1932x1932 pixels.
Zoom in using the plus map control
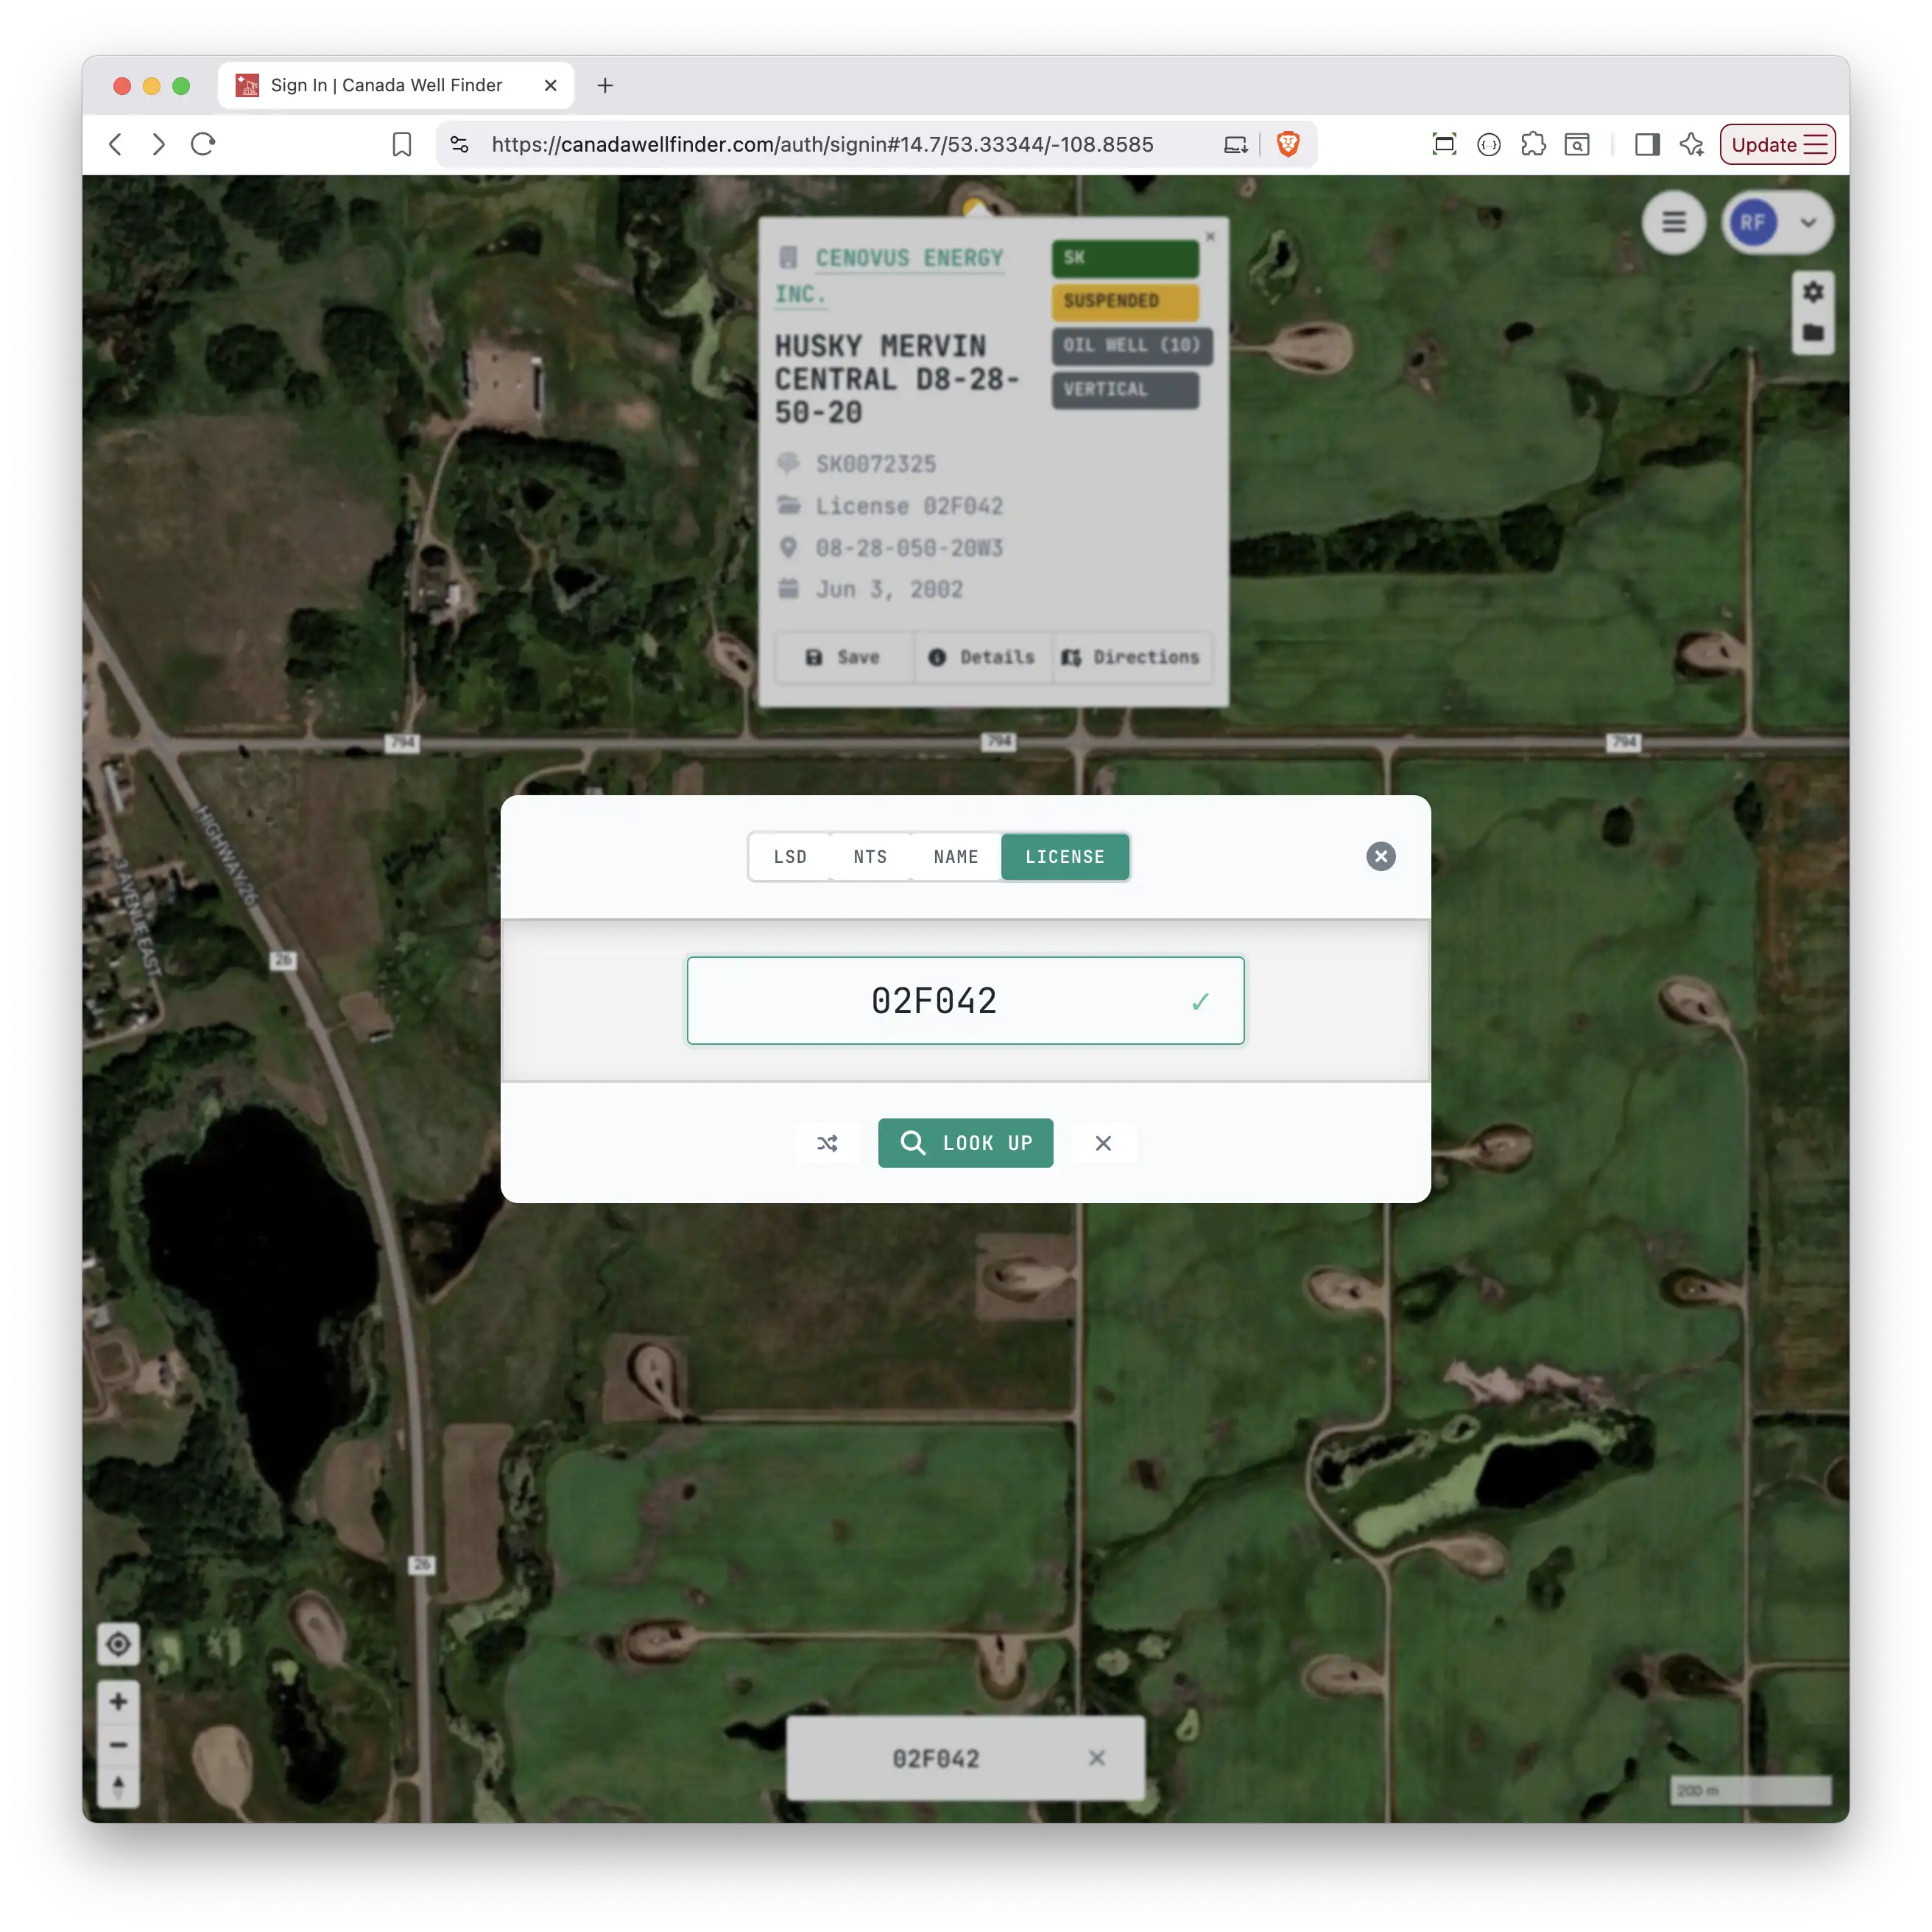pyautogui.click(x=119, y=1700)
